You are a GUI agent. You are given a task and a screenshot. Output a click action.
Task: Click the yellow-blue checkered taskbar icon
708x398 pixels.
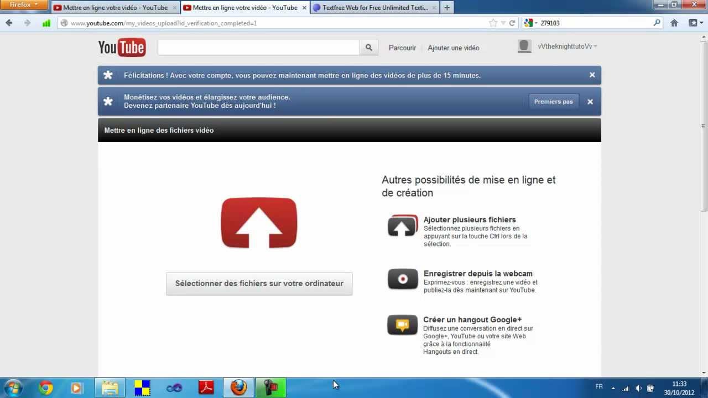tap(142, 388)
